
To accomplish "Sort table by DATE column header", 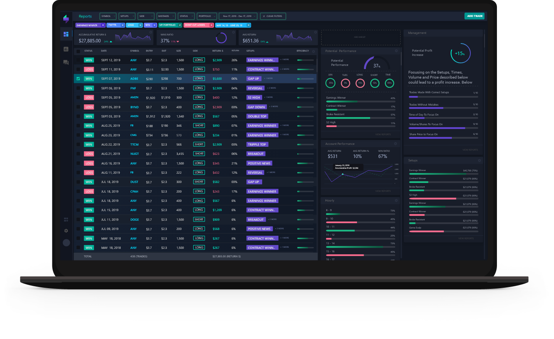I will click(x=104, y=51).
